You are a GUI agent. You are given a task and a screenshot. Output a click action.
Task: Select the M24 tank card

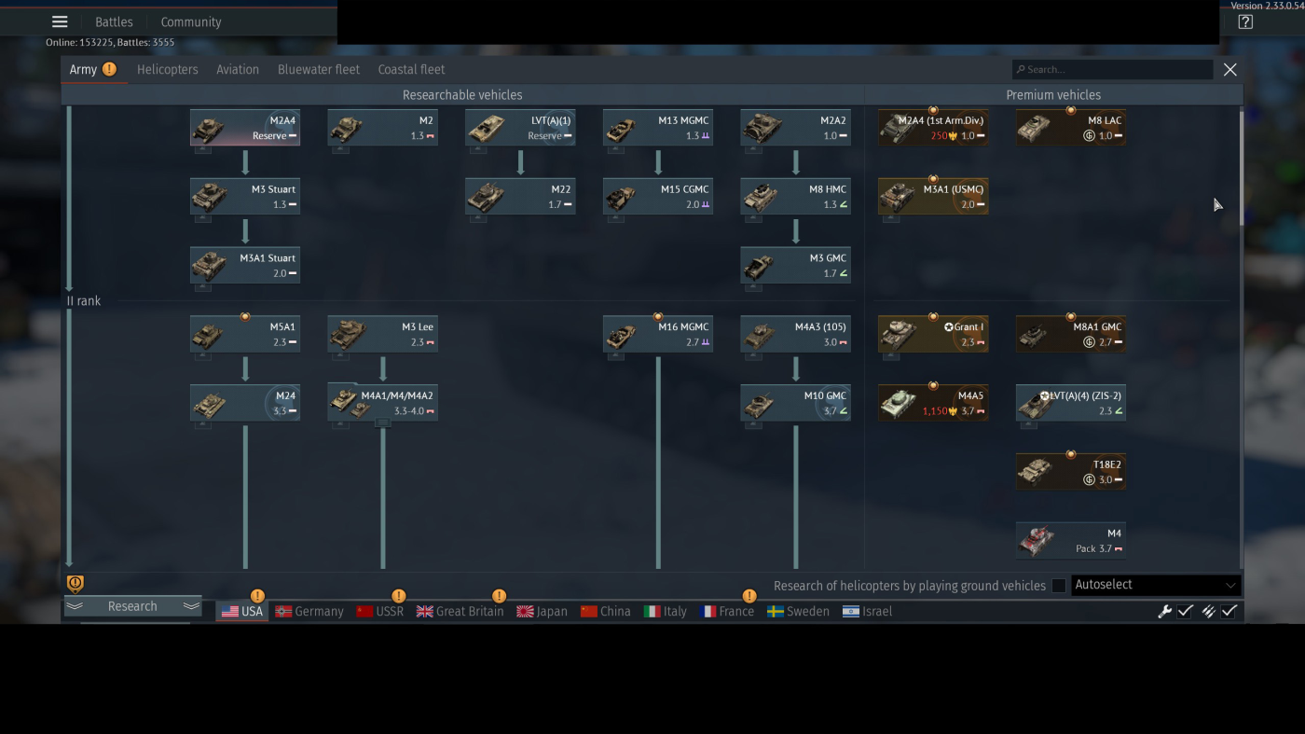click(x=245, y=403)
